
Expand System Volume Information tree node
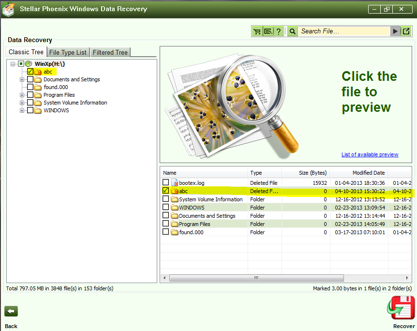pos(22,103)
